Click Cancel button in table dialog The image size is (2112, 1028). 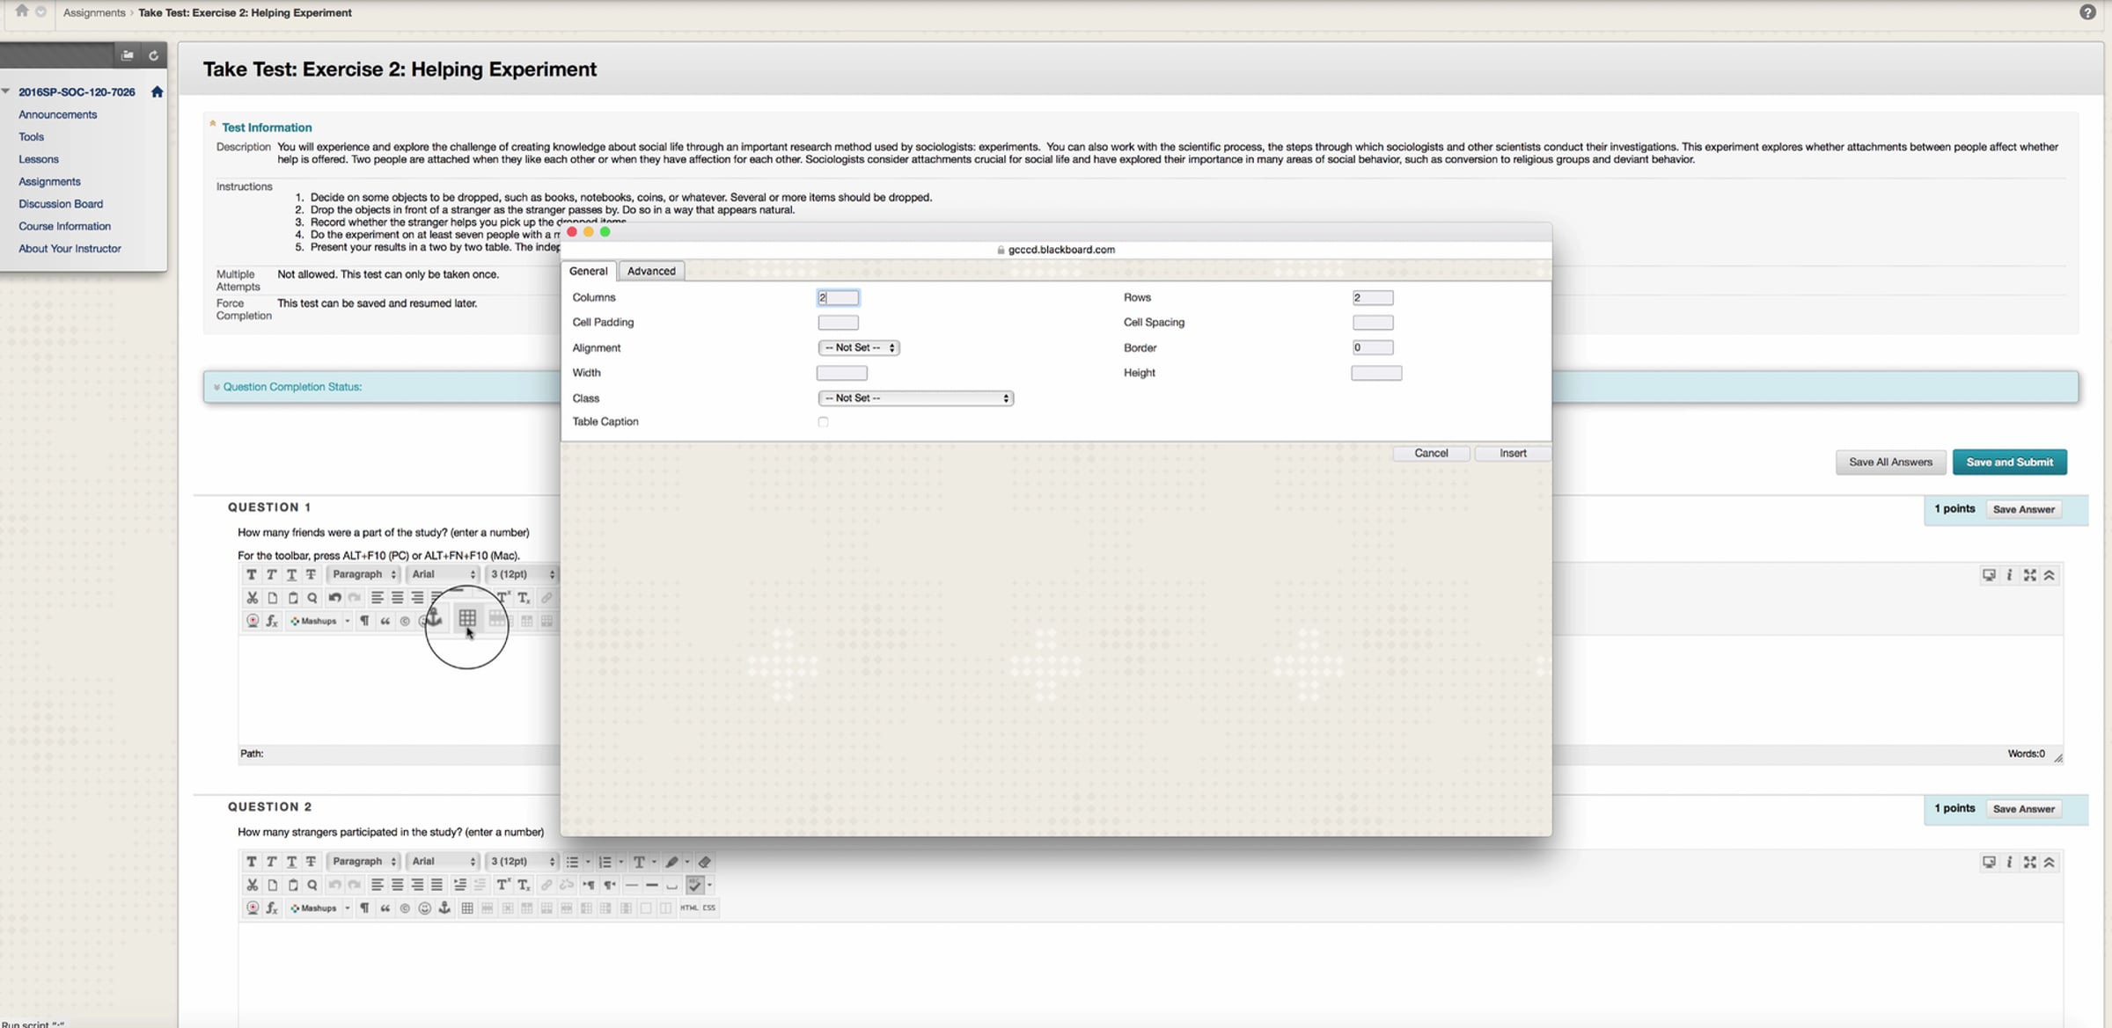pyautogui.click(x=1431, y=453)
